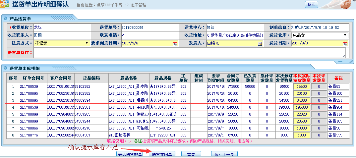Image resolution: width=356 pixels, height=158 pixels.
Task: Open the 发货仓库 dropdown
Action: [345, 35]
